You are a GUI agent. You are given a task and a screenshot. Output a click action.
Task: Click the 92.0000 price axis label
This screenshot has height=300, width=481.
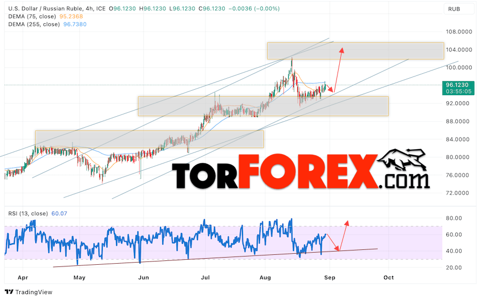pos(458,103)
